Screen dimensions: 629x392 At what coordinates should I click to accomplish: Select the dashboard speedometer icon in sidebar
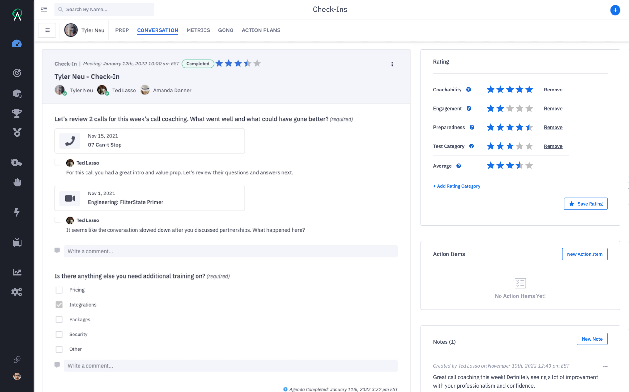pyautogui.click(x=17, y=44)
